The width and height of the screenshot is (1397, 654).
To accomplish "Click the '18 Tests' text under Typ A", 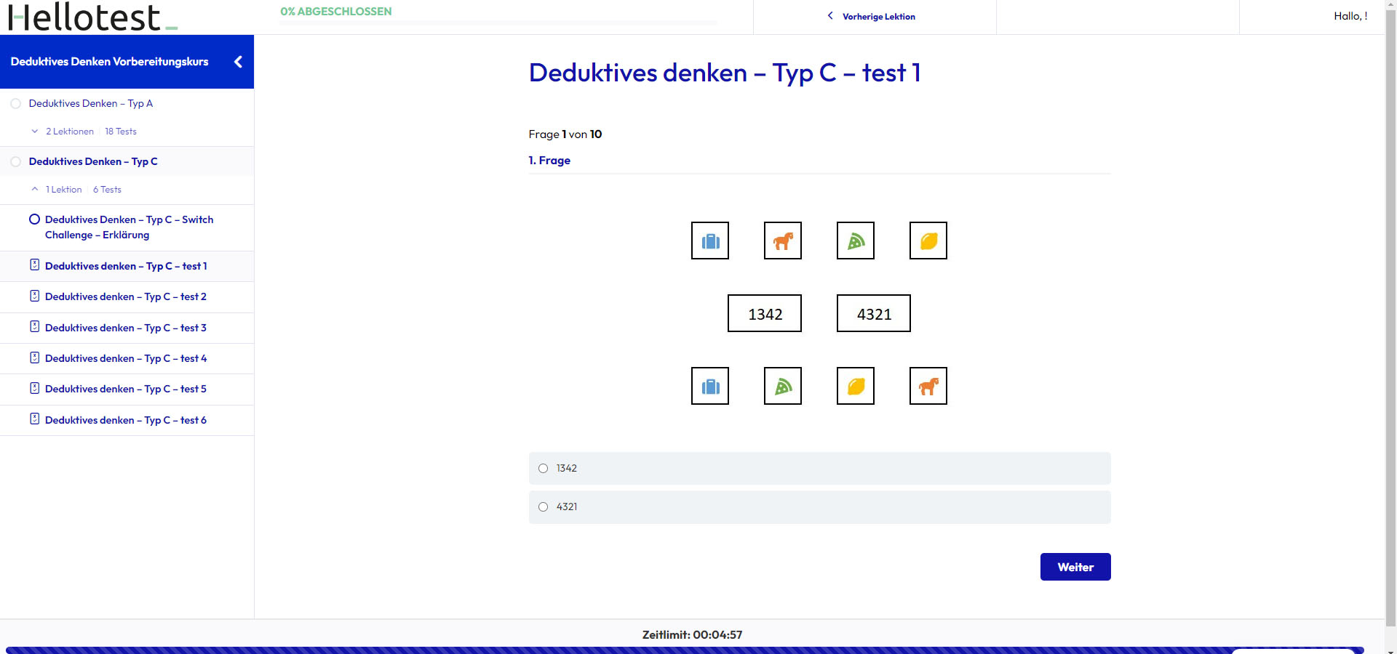I will pos(121,132).
